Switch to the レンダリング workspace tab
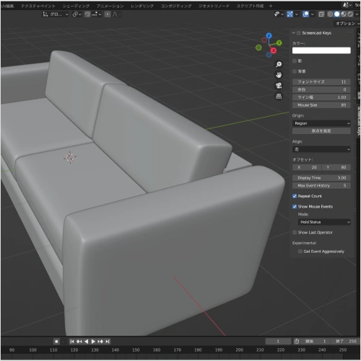 [142, 6]
